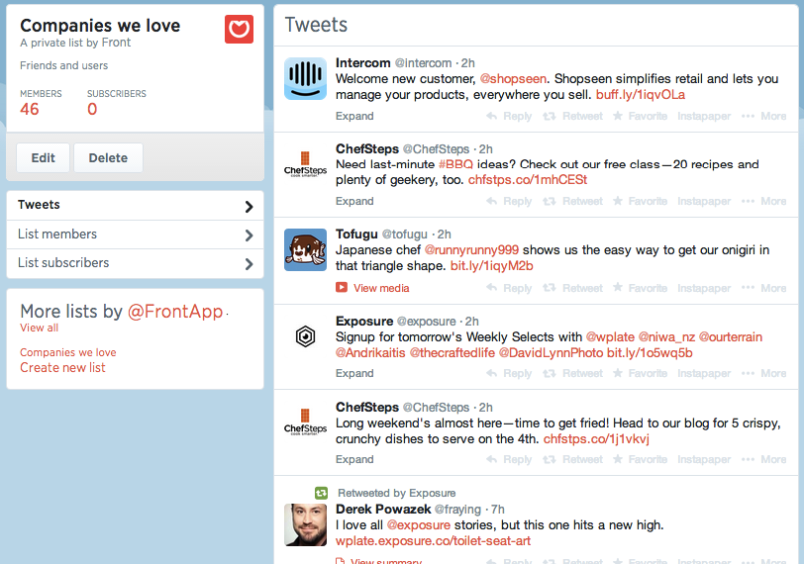Favorite ChefSteps BBQ tweet
The height and width of the screenshot is (564, 804).
tap(640, 201)
